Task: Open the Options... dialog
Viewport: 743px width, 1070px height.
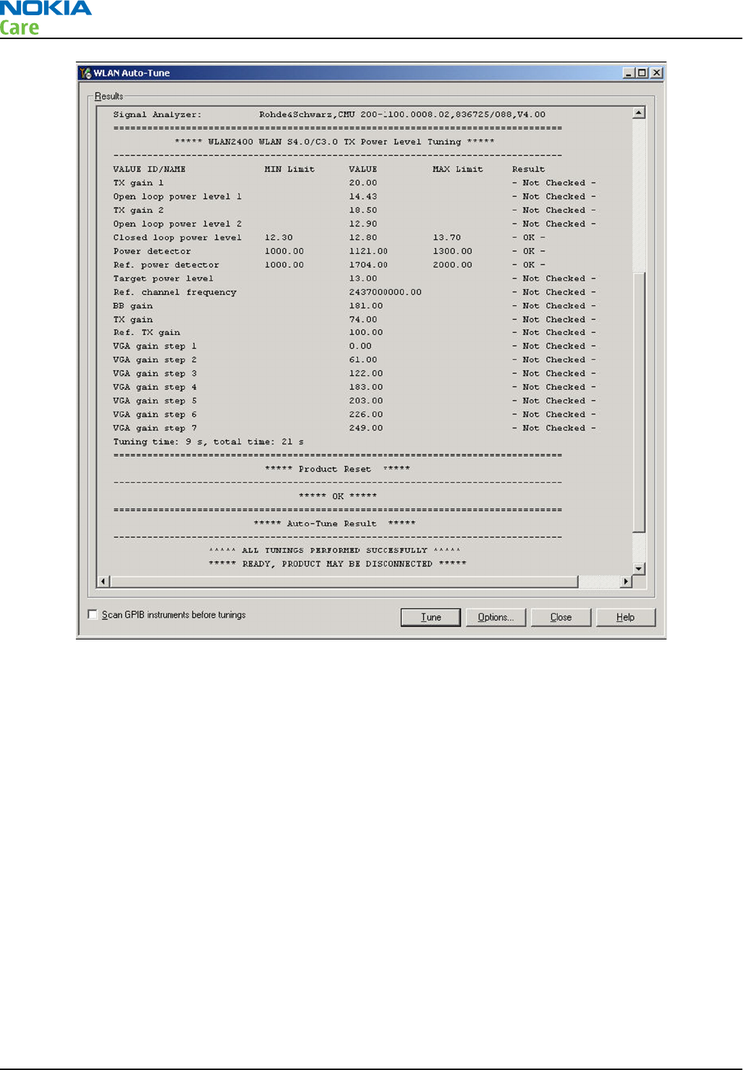Action: tap(496, 617)
